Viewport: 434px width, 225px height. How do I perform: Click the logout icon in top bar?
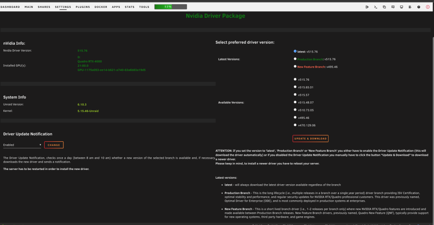(367, 7)
